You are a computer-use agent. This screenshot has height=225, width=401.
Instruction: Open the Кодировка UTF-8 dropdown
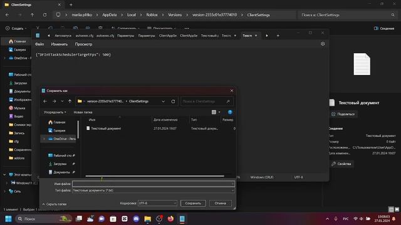click(157, 203)
